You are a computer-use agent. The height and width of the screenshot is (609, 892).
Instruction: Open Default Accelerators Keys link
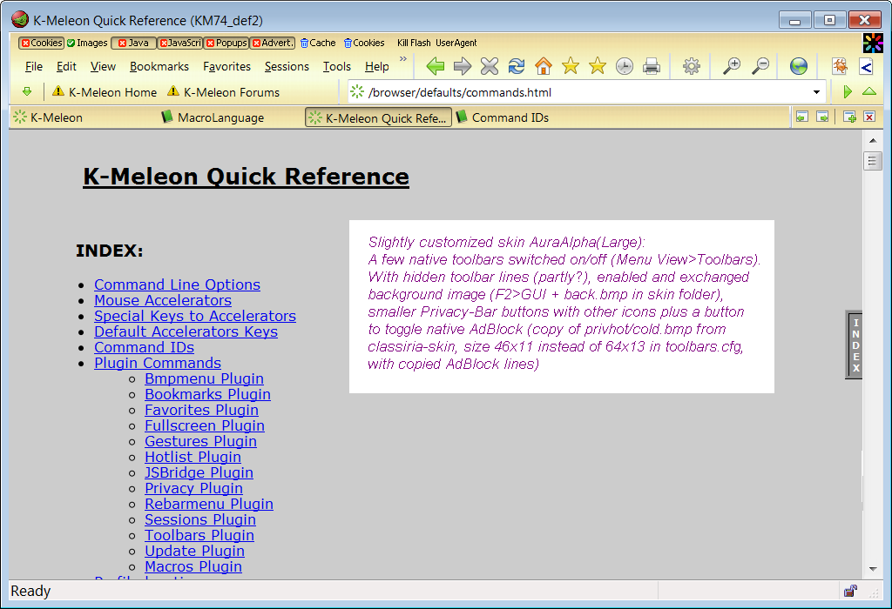point(186,331)
